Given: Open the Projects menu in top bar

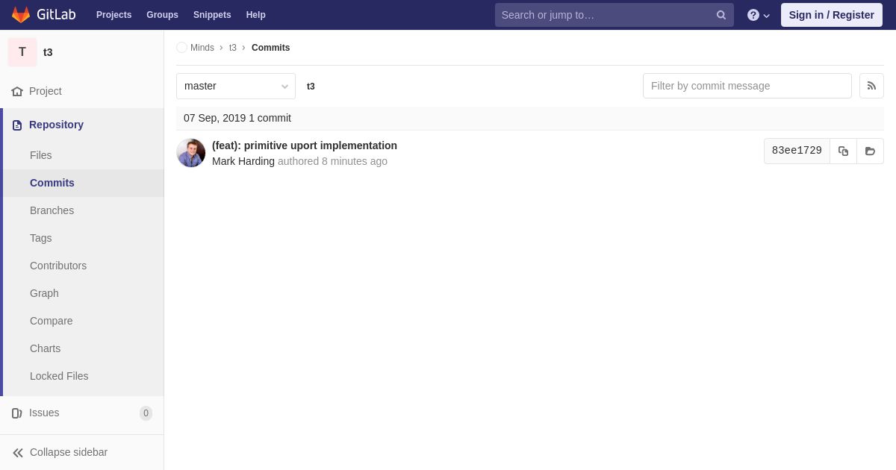Looking at the screenshot, I should coord(113,15).
